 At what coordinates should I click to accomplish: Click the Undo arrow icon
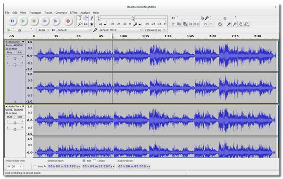[x=205, y=24]
